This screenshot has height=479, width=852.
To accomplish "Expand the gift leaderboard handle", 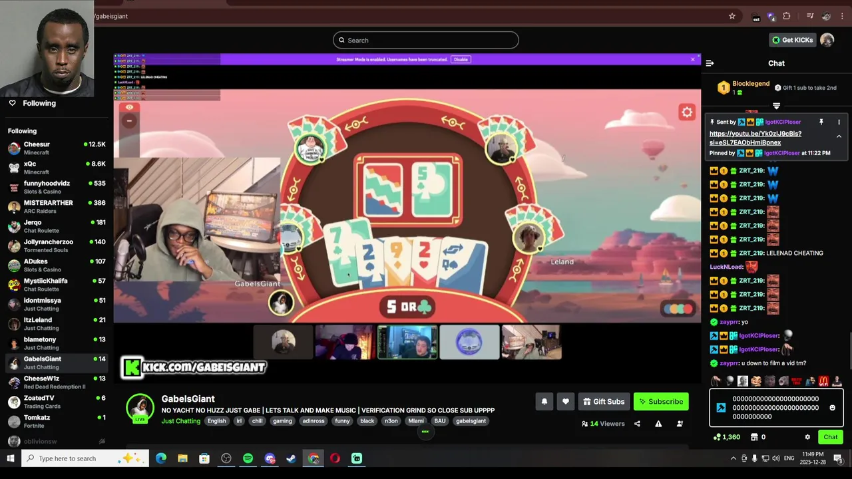I will click(776, 106).
